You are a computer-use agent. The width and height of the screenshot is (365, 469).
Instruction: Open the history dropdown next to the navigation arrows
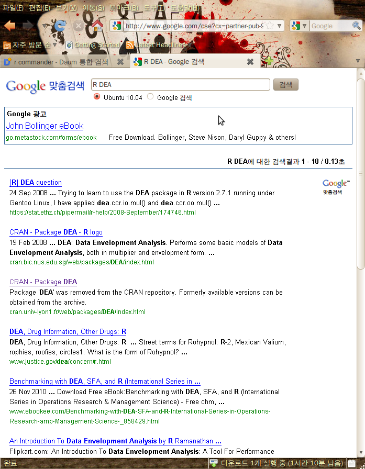45,26
